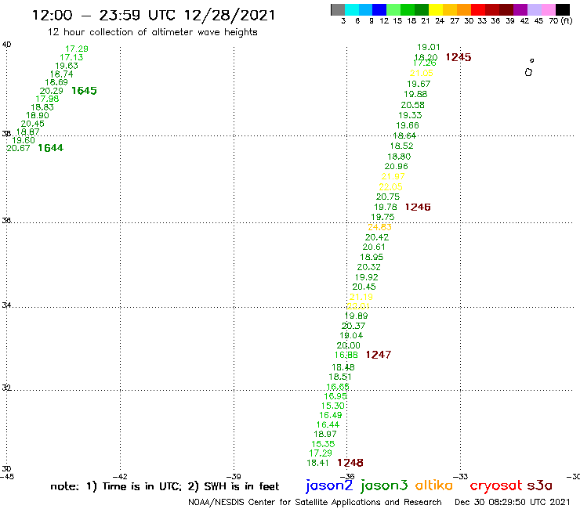Click the 20.75 wave height value

388,197
